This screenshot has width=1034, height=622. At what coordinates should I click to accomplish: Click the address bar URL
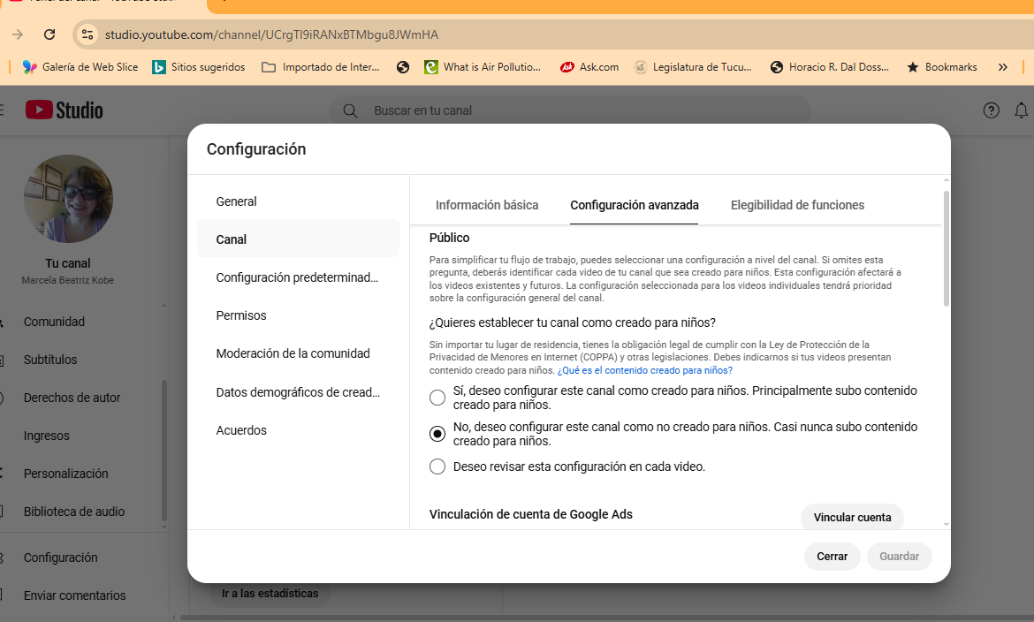click(271, 34)
